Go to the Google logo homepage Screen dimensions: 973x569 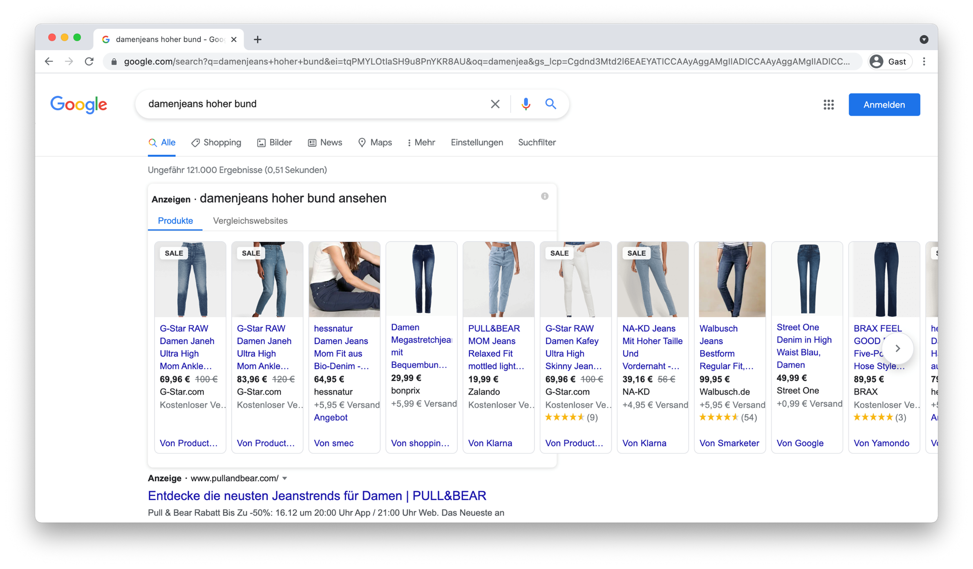[x=78, y=105]
